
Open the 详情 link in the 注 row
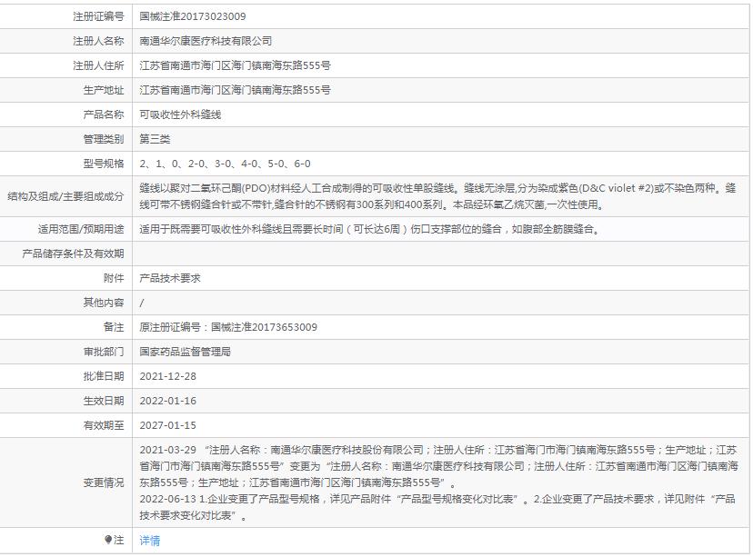(x=149, y=541)
